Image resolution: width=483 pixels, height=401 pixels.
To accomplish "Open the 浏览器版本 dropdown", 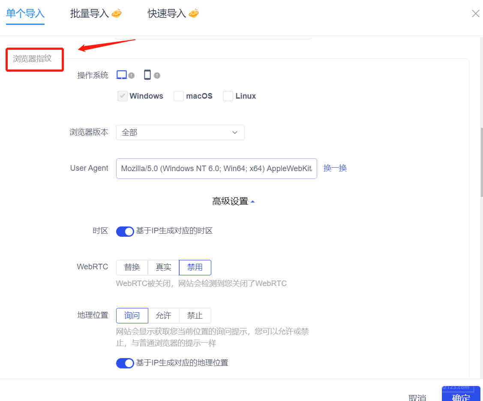I will point(180,133).
